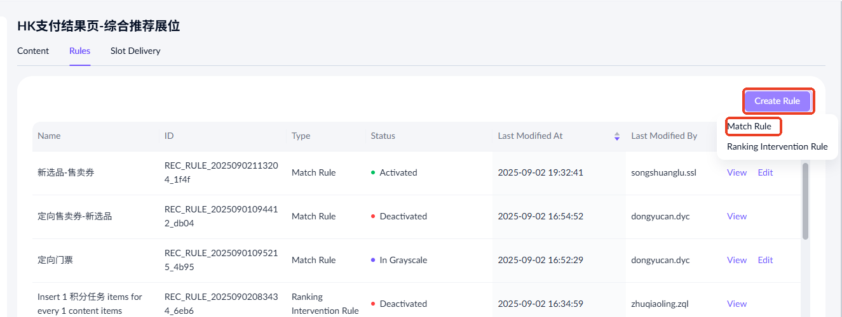View the 定向门票 rule

[x=737, y=260]
